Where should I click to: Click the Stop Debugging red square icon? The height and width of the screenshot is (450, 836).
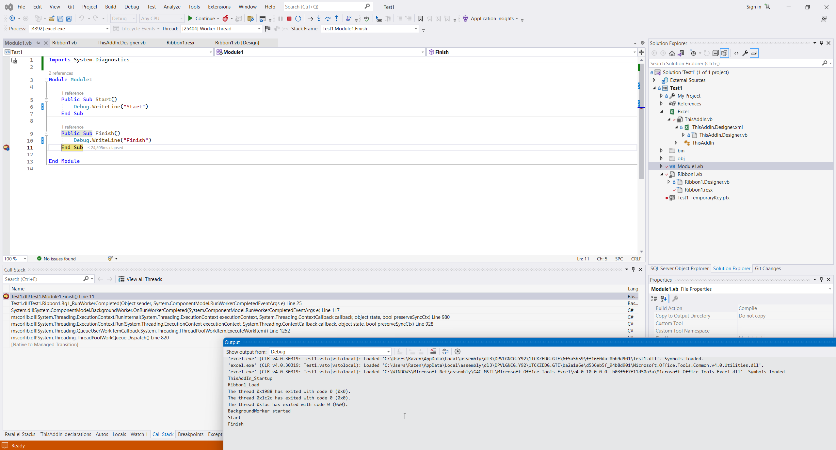(289, 19)
